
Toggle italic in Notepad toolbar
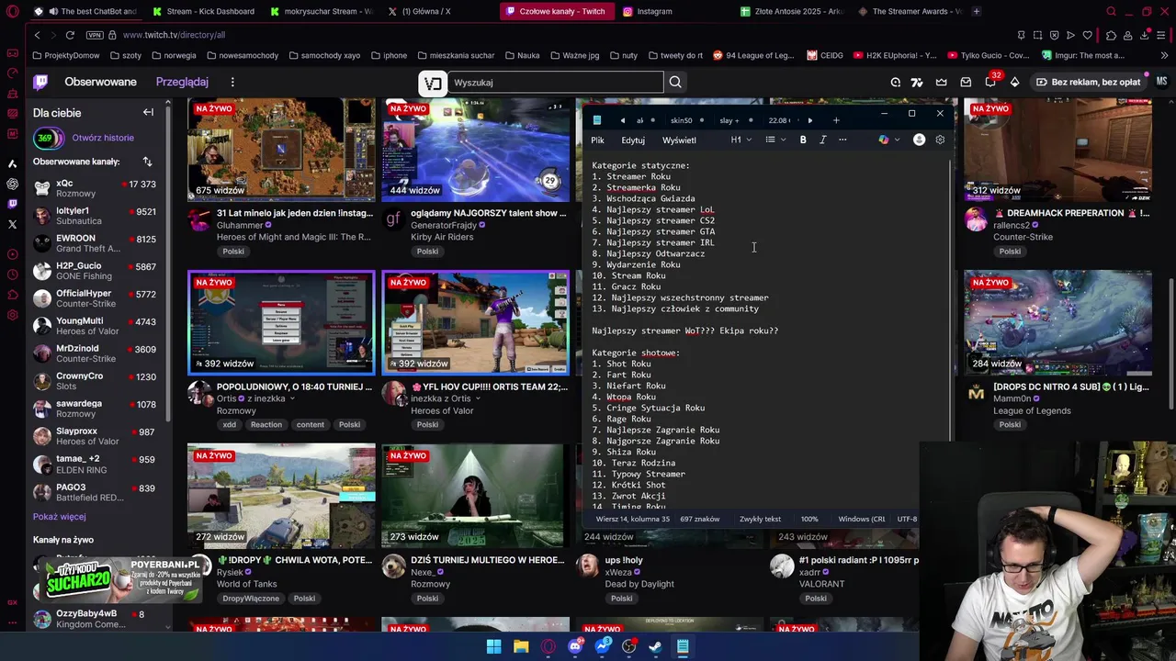click(x=822, y=140)
